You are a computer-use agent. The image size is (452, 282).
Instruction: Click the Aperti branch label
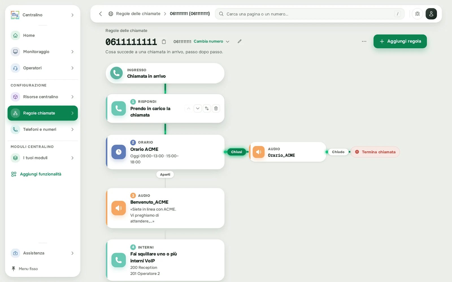(165, 175)
